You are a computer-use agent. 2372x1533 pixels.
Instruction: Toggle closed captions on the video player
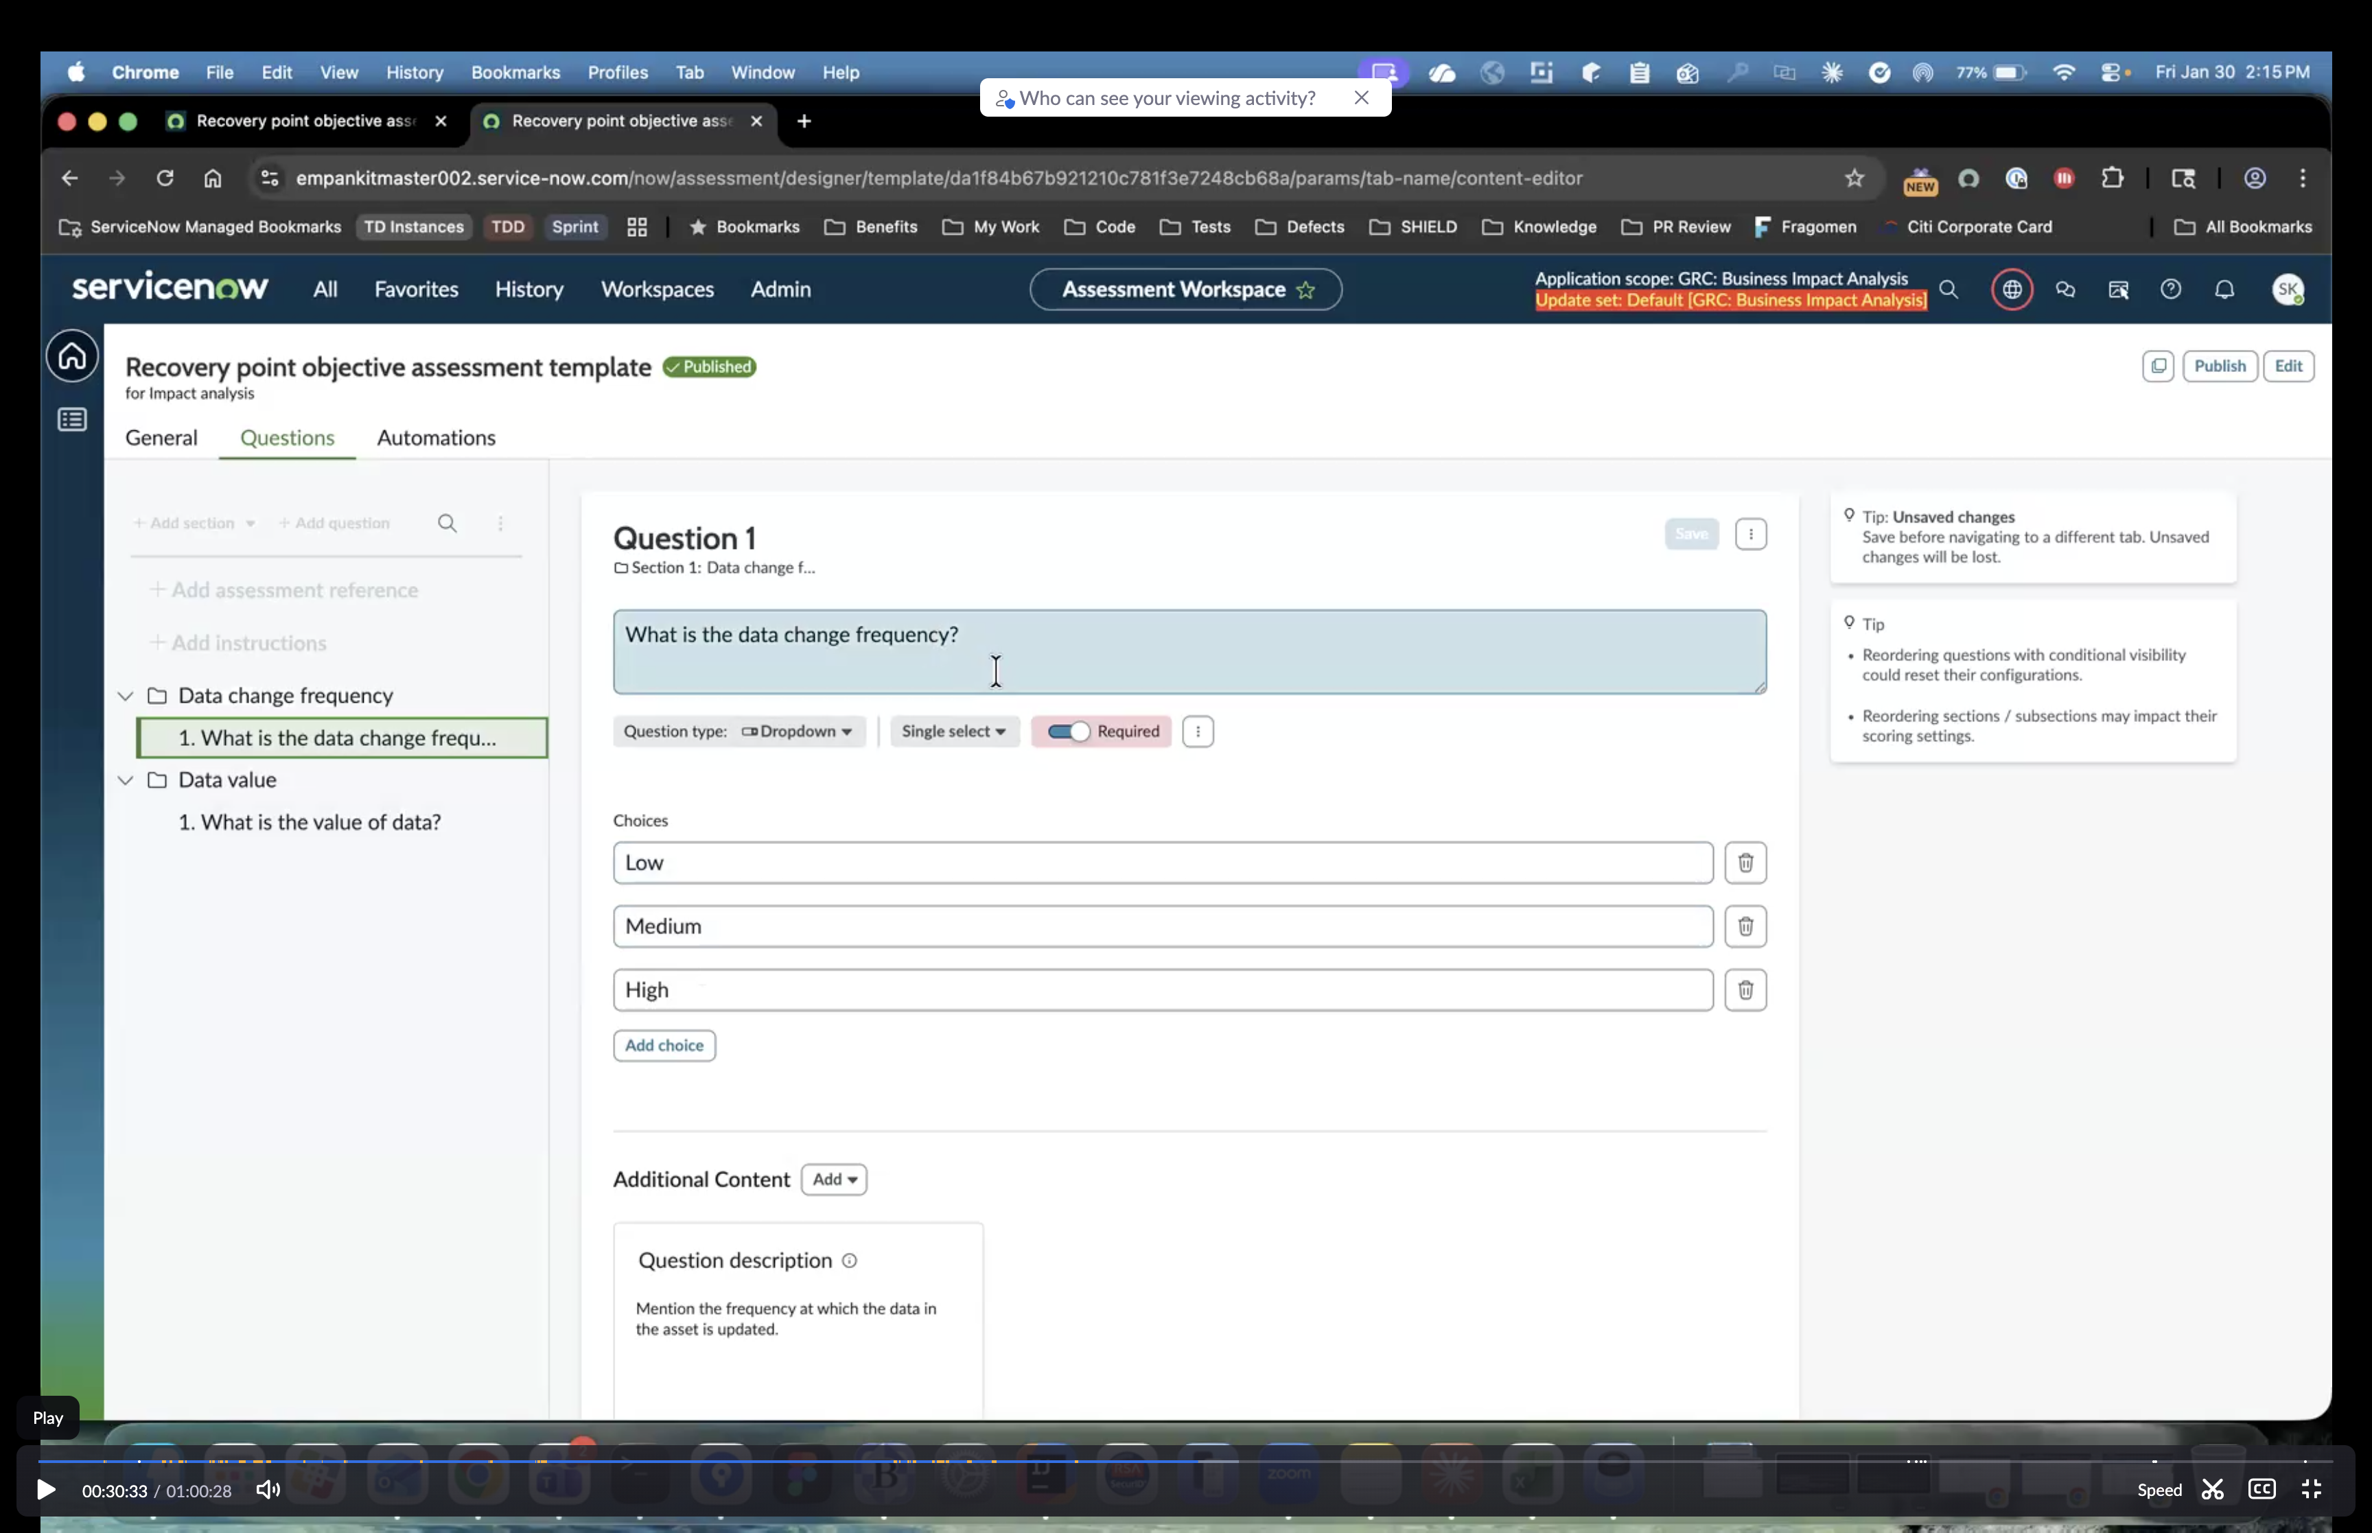[x=2261, y=1489]
